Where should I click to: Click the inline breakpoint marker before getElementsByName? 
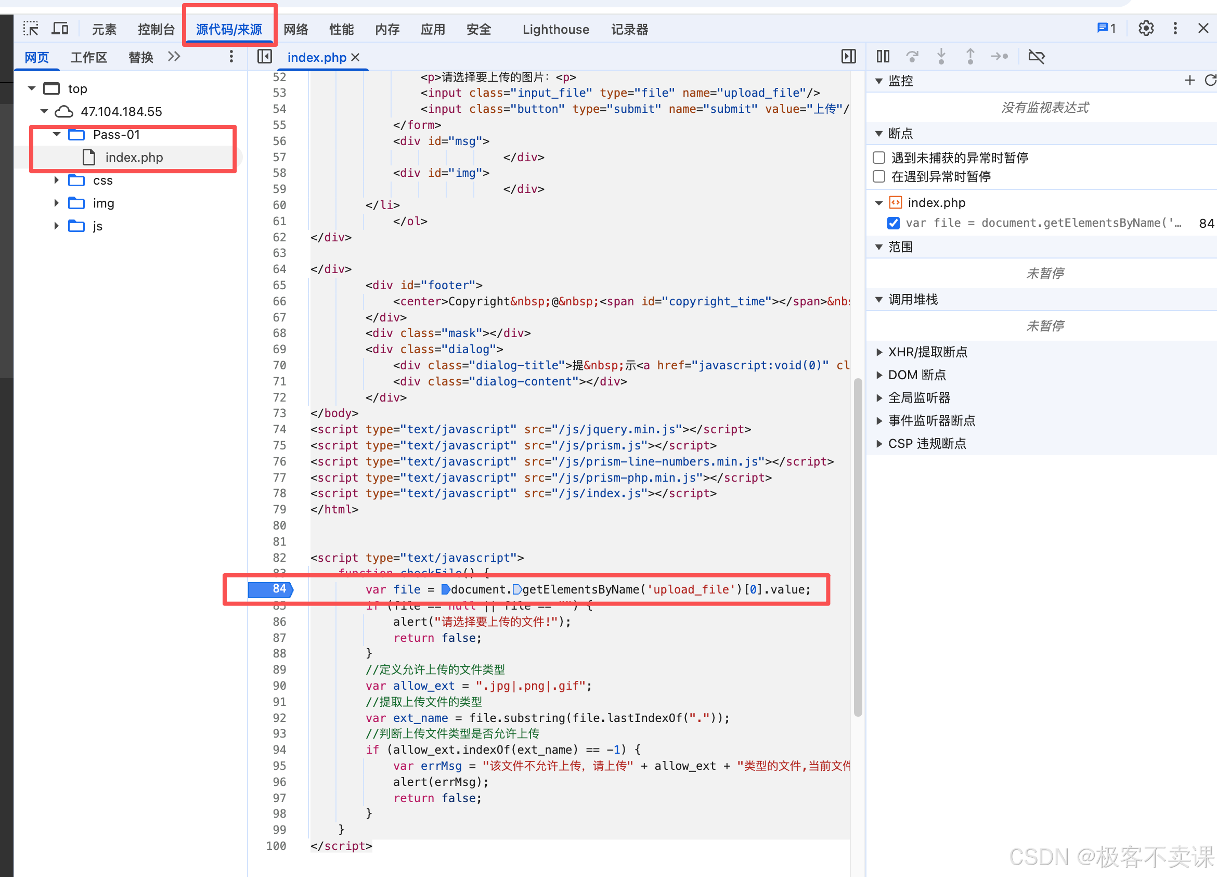[517, 589]
